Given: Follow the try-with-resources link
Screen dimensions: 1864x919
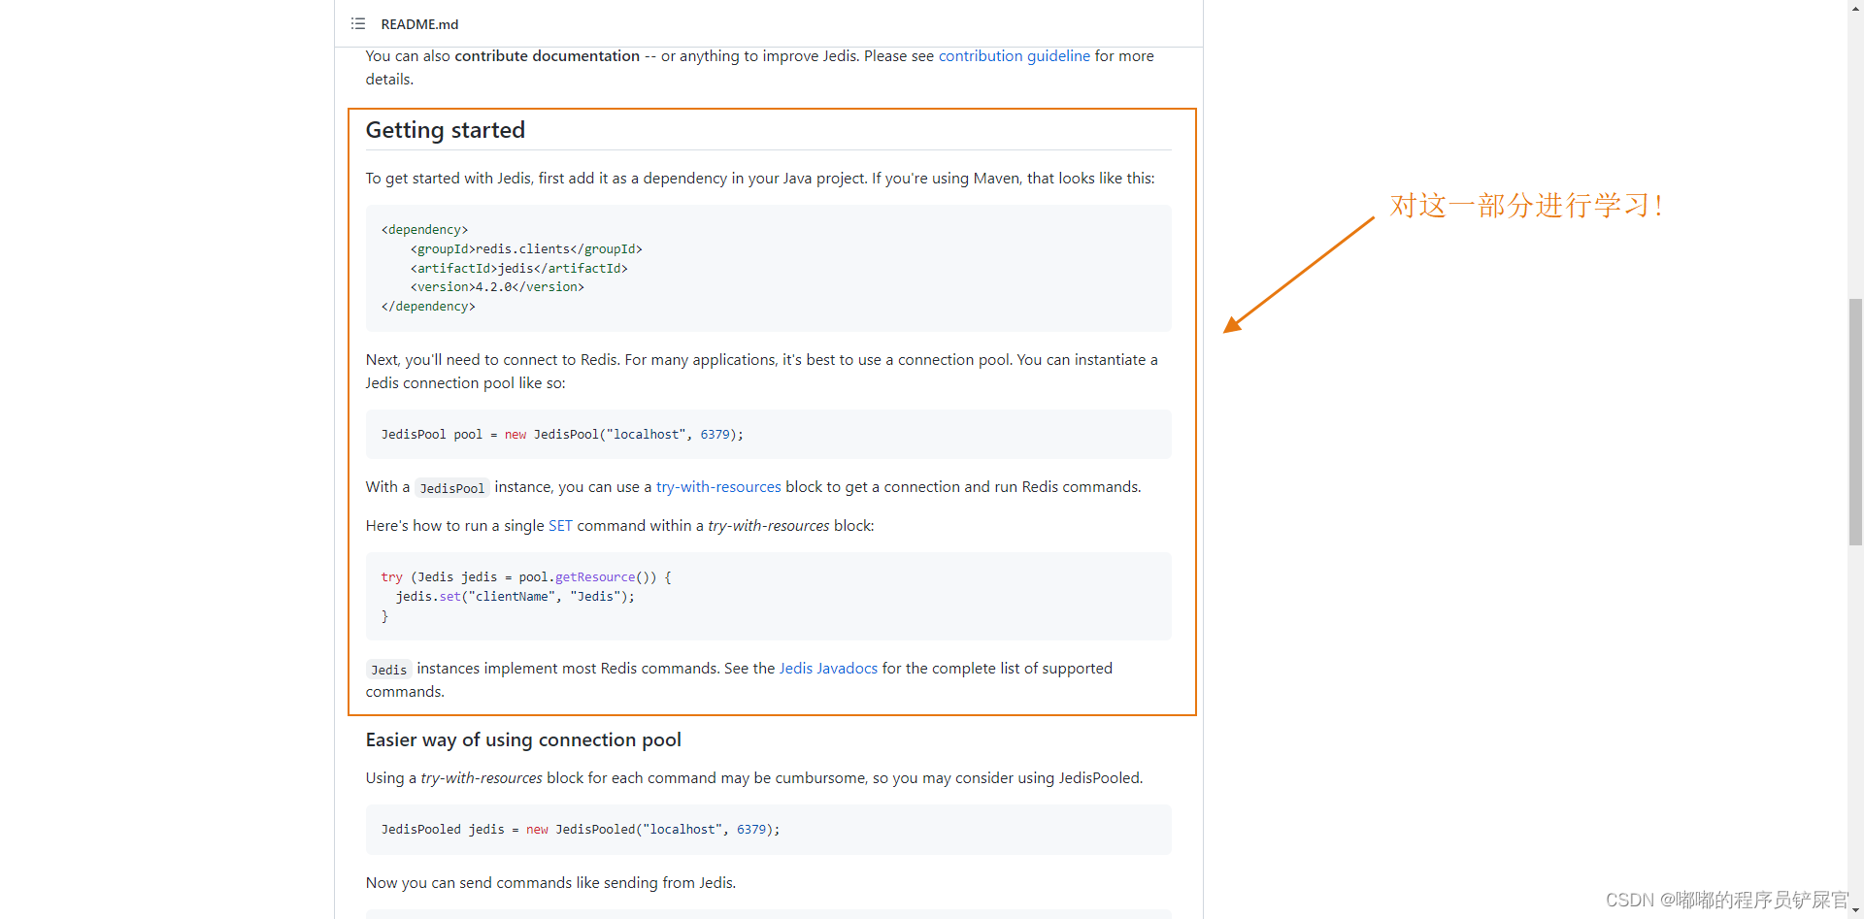Looking at the screenshot, I should point(718,487).
